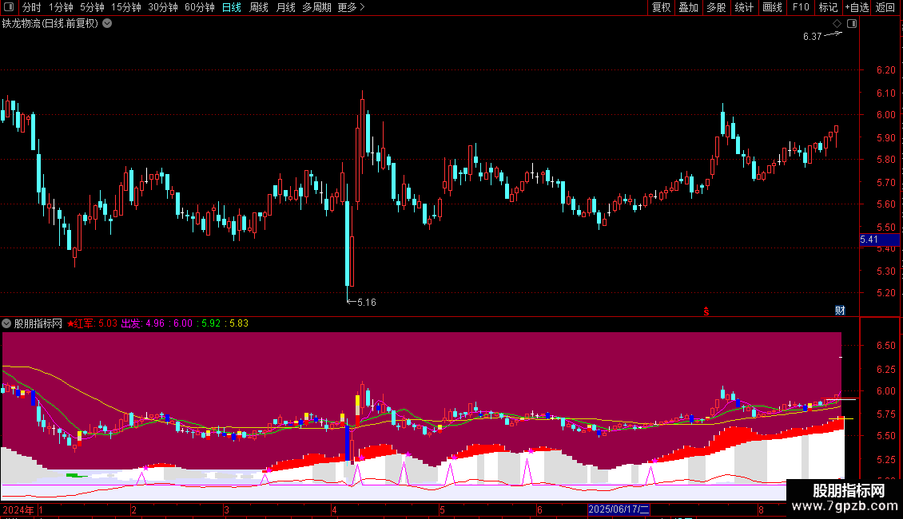Select the 30分钟 period
This screenshot has height=519, width=903.
click(x=162, y=7)
